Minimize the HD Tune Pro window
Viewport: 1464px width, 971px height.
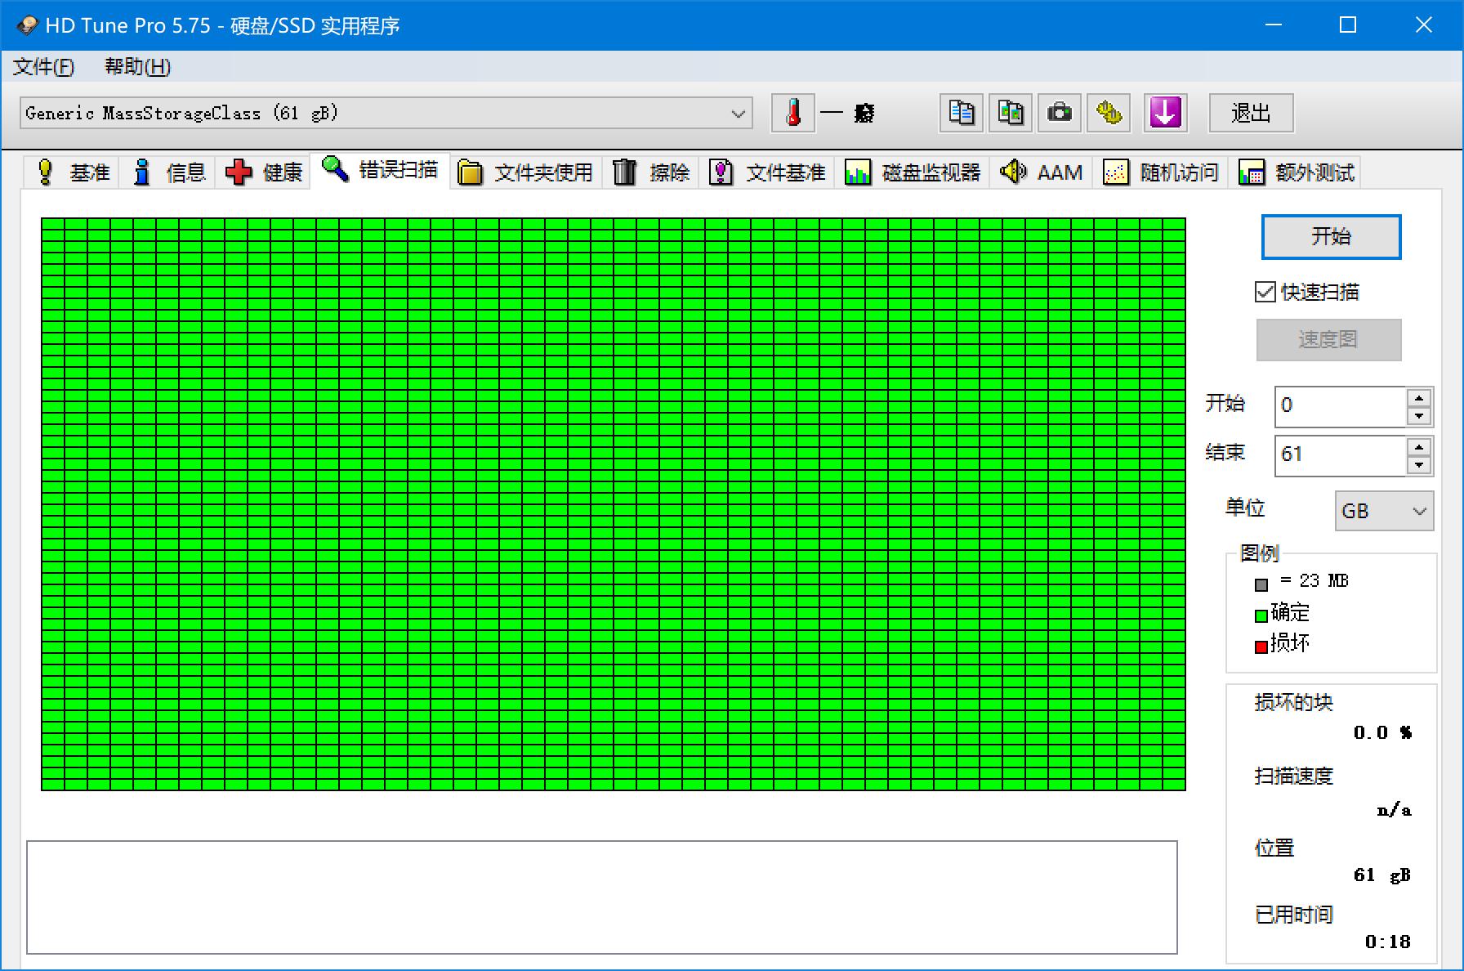(x=1273, y=25)
